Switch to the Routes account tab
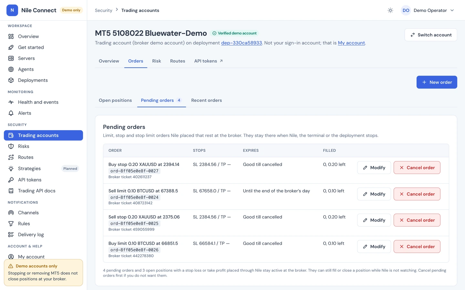The image size is (465, 290). point(178,61)
